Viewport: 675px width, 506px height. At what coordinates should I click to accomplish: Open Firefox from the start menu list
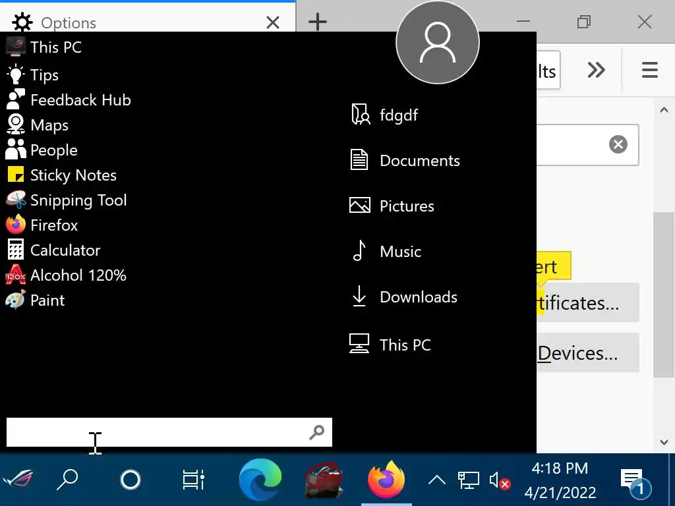[x=42, y=225]
